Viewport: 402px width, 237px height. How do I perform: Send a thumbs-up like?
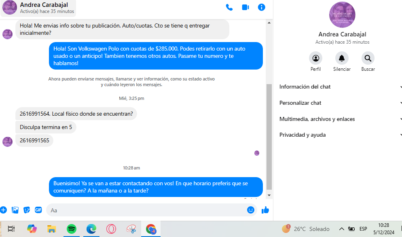(x=265, y=210)
